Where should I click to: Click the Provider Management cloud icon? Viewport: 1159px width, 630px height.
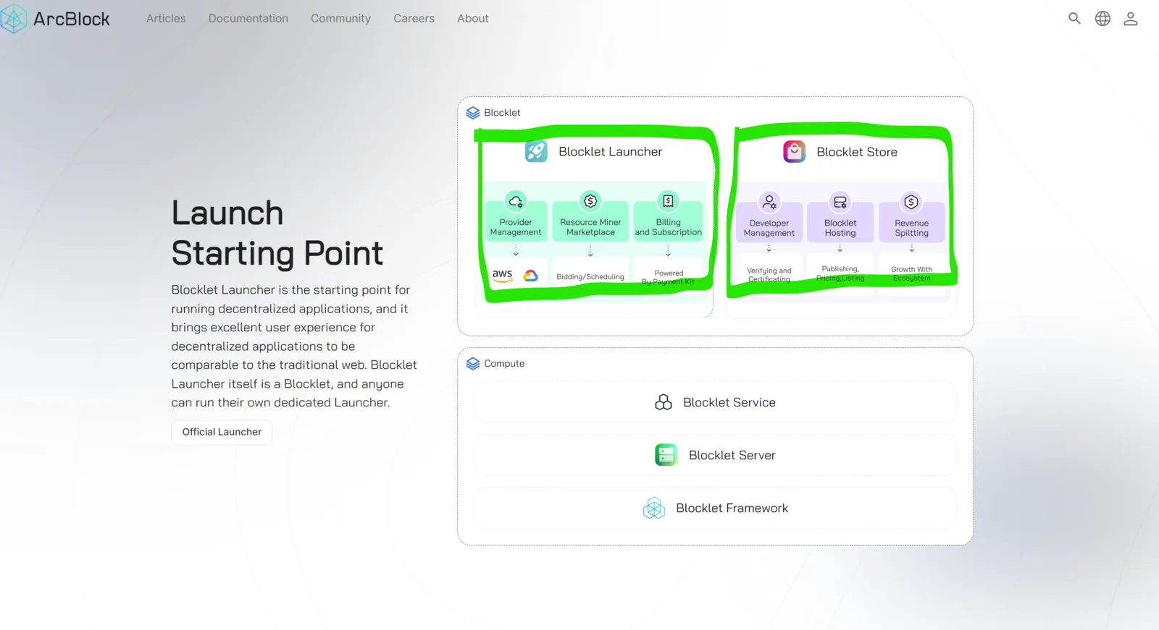click(516, 201)
